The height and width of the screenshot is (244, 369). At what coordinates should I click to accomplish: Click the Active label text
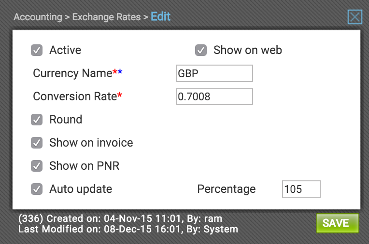coord(65,50)
